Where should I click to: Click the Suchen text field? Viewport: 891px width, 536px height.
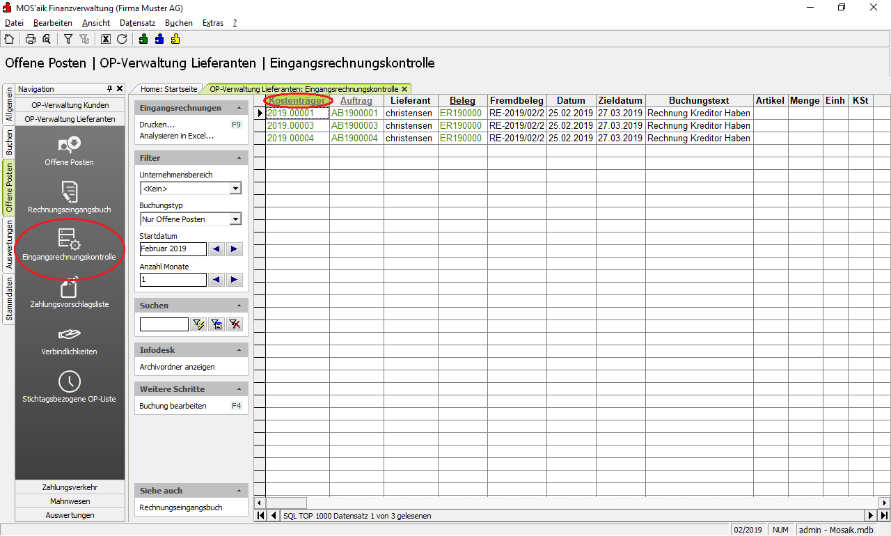coord(164,324)
